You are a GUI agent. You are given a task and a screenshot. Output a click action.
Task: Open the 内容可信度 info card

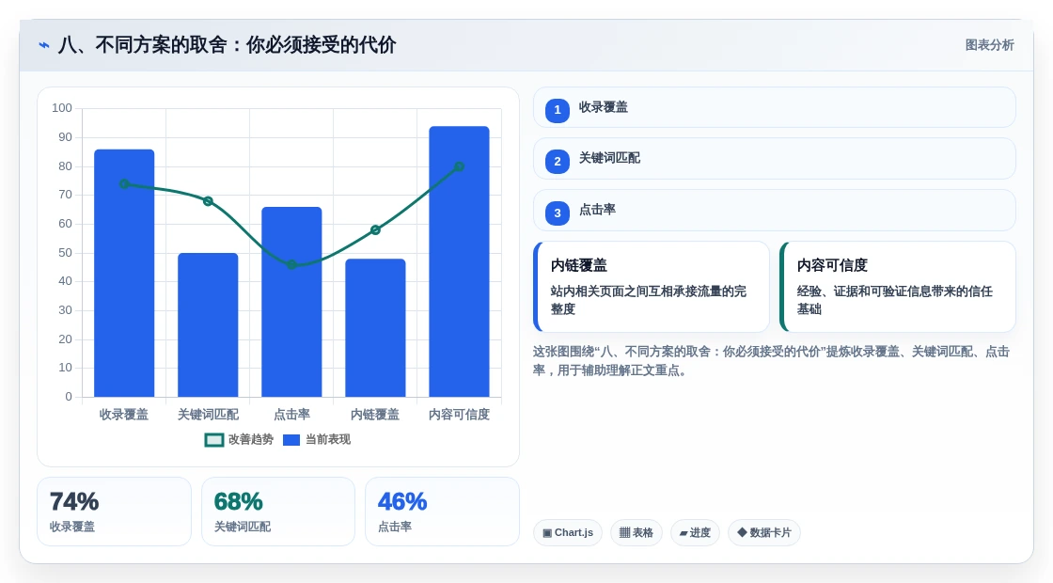898,287
